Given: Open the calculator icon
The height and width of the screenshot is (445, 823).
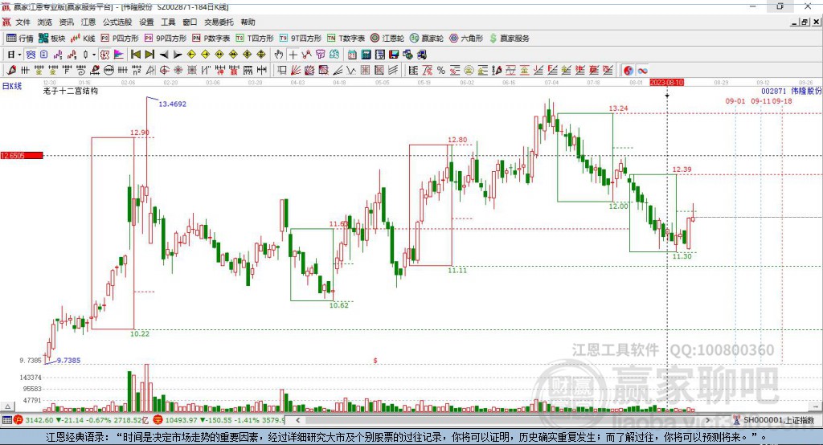Looking at the screenshot, I should tap(366, 55).
